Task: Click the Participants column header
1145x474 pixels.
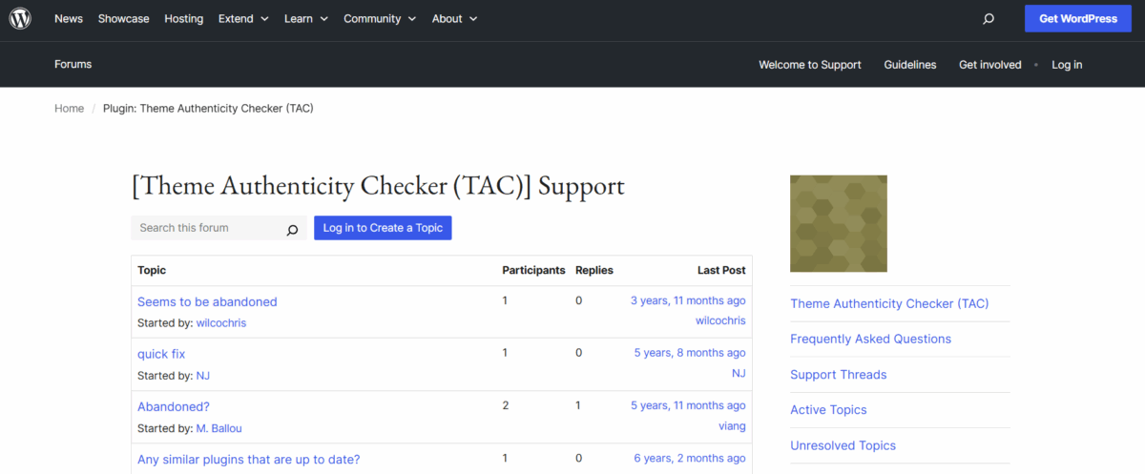Action: tap(533, 271)
